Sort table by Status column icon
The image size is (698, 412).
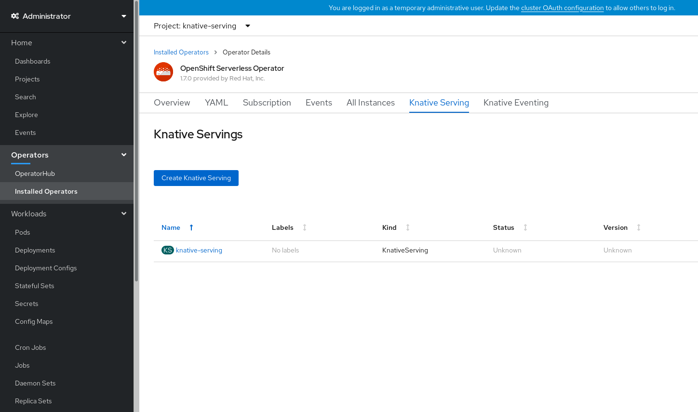pyautogui.click(x=525, y=227)
